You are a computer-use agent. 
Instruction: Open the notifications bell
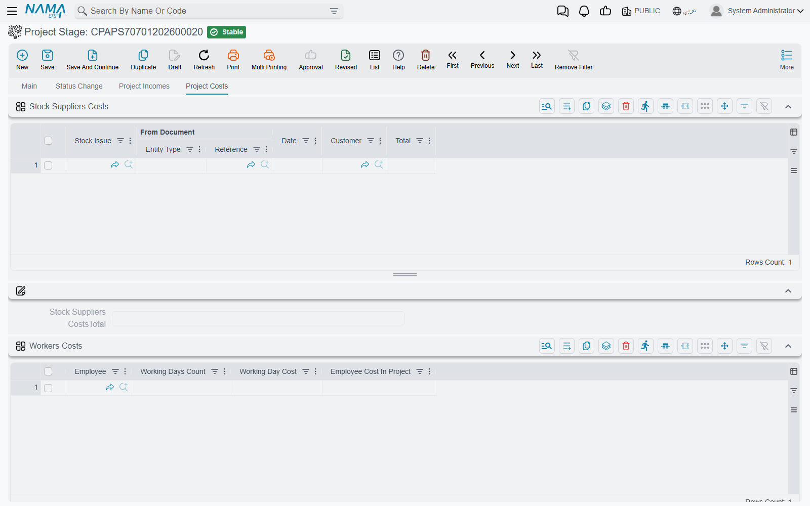pos(584,11)
